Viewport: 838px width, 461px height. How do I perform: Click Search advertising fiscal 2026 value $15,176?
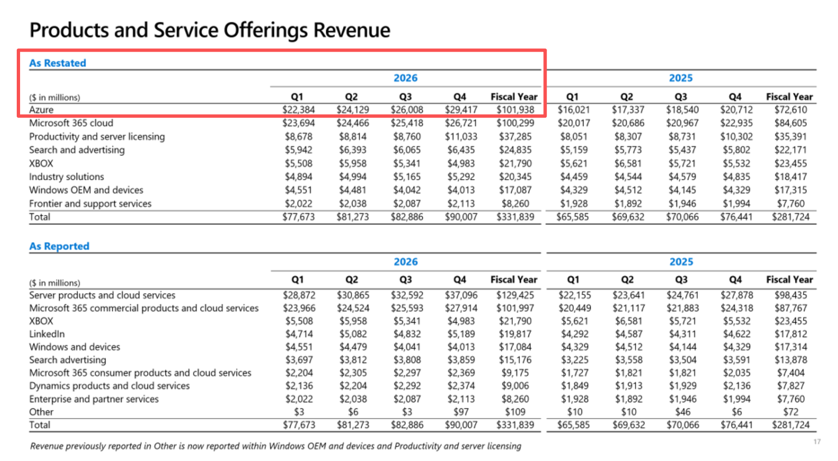point(515,360)
